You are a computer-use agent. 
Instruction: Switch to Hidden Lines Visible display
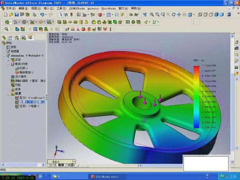click(x=206, y=15)
